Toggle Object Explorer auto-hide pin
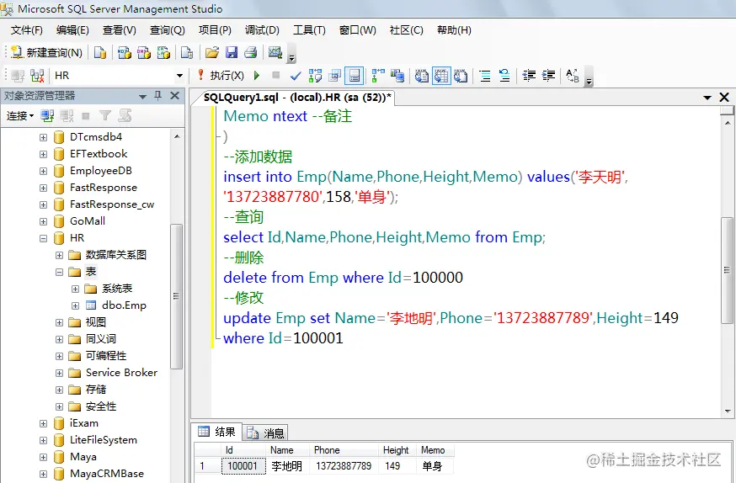This screenshot has width=736, height=483. (157, 96)
